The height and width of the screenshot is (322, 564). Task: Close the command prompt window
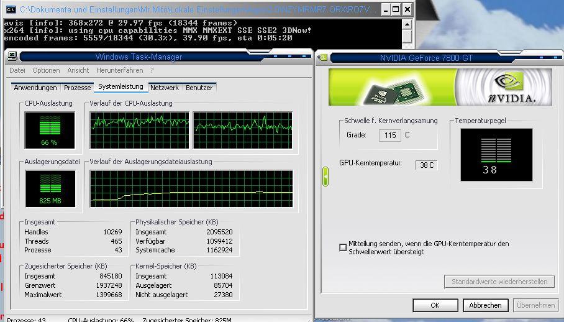coord(407,10)
